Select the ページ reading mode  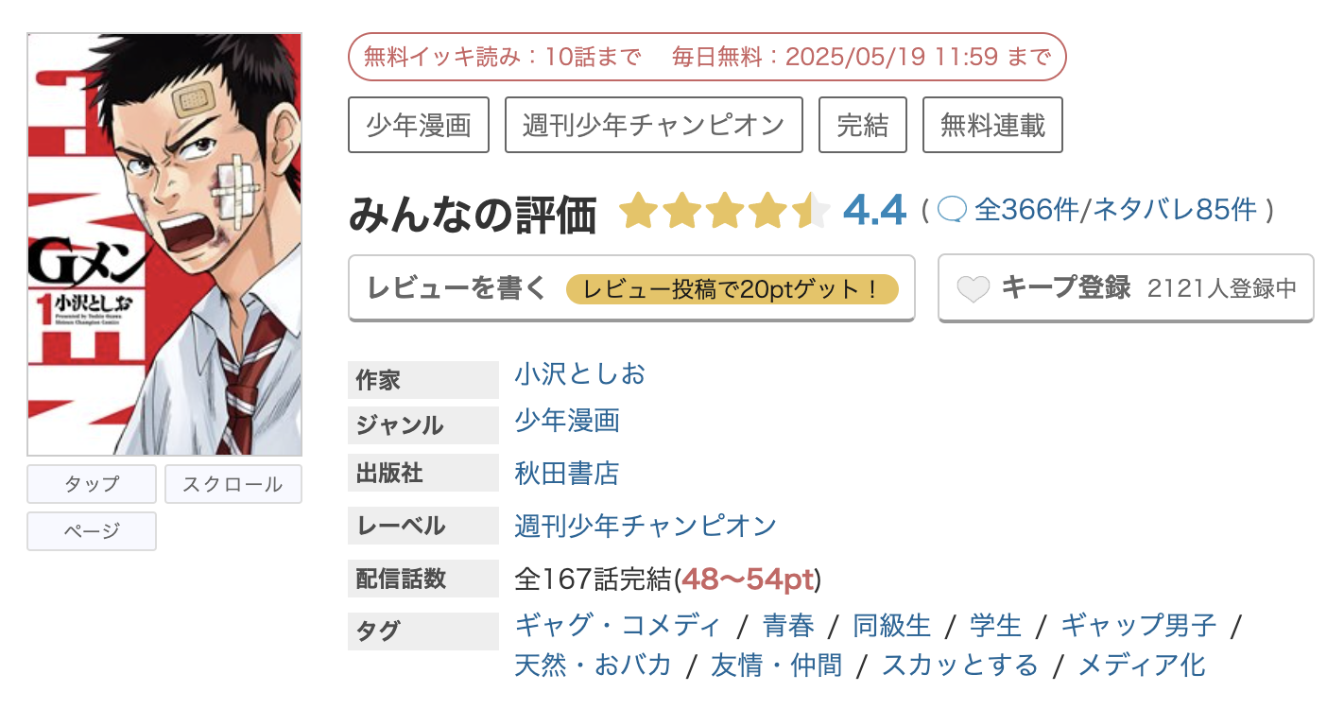click(91, 530)
